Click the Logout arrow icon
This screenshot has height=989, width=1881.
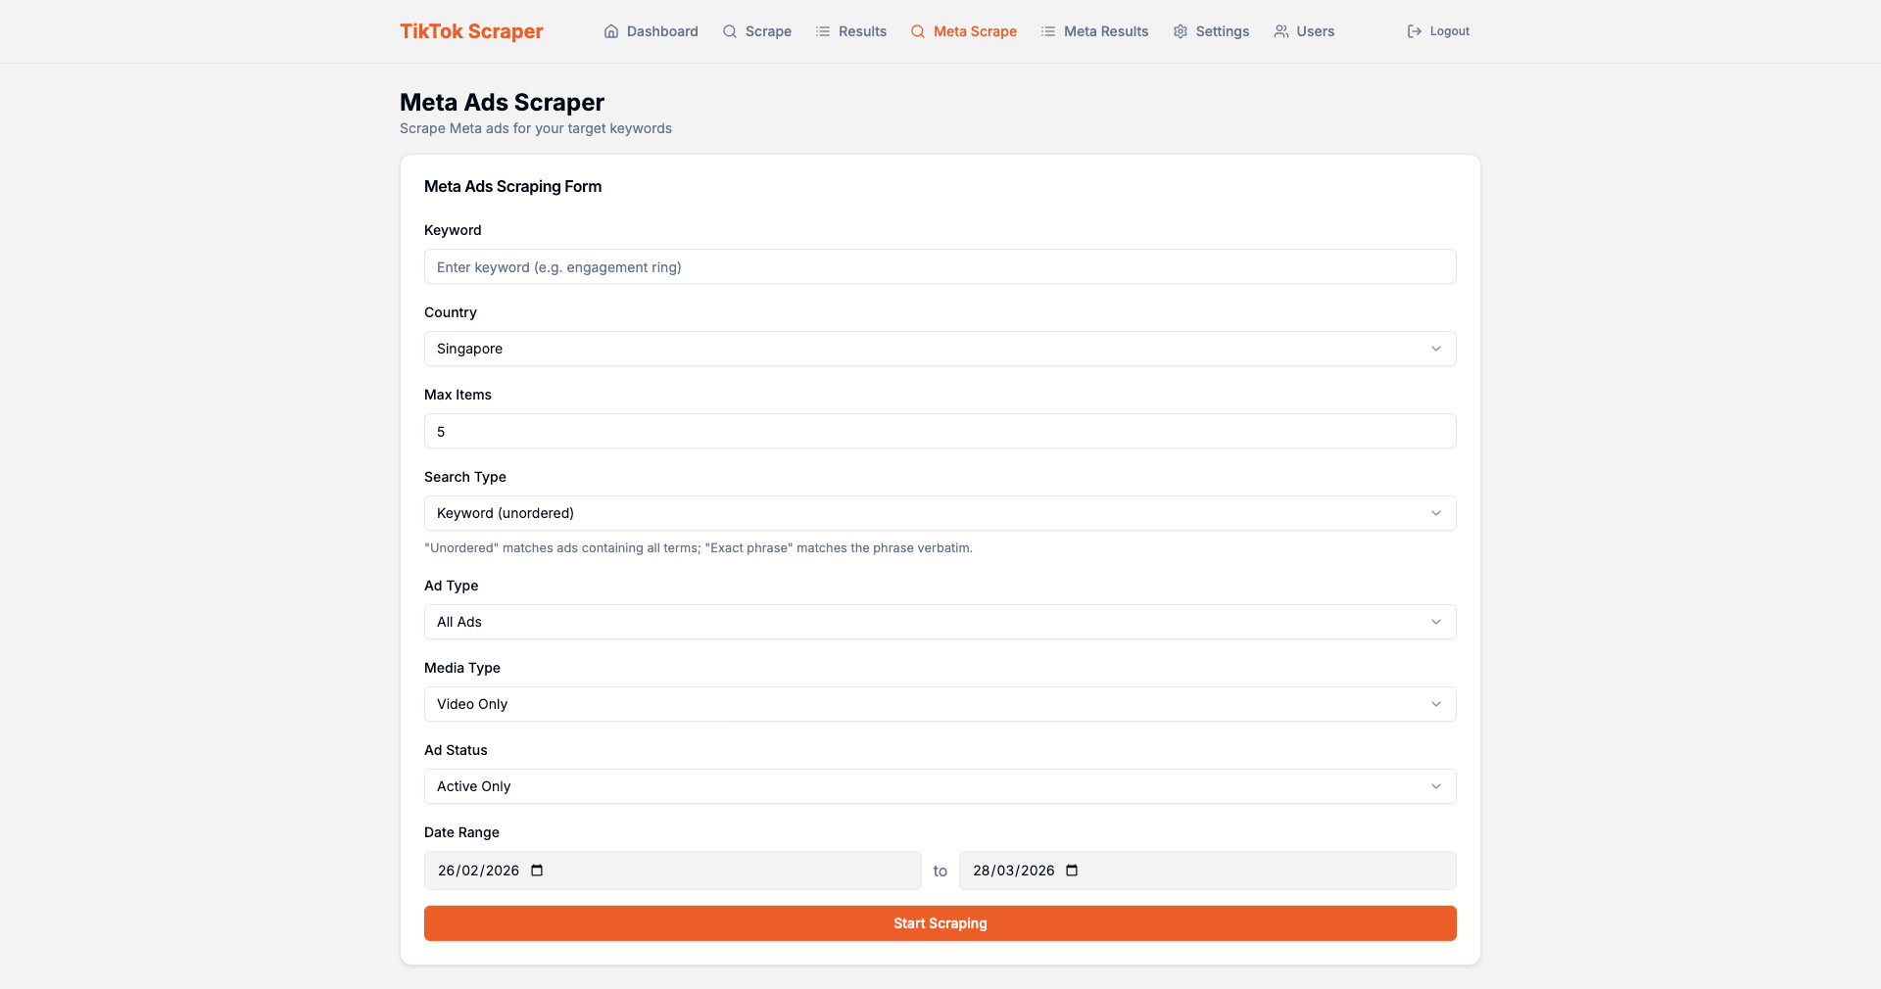pos(1415,31)
